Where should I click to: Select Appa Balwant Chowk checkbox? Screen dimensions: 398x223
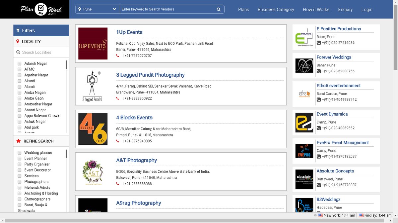(x=20, y=116)
